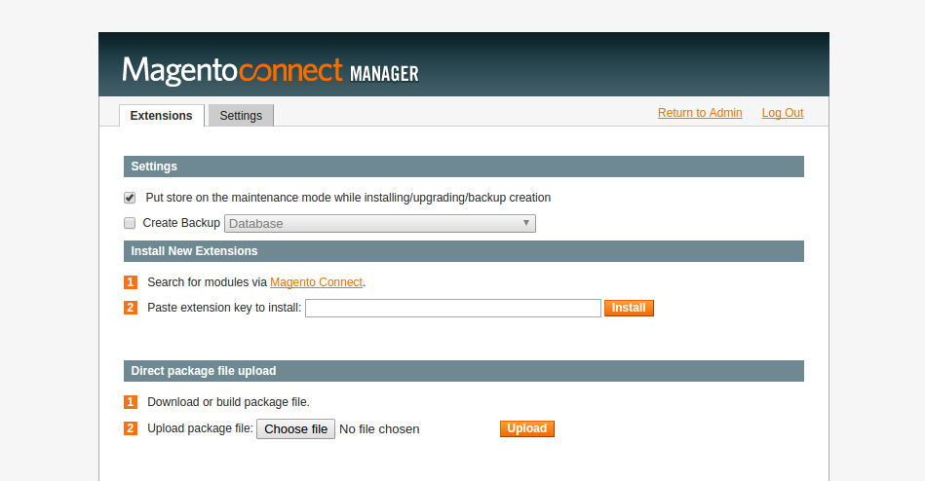Click the Magento Connect Manager logo
925x481 pixels.
[x=270, y=71]
